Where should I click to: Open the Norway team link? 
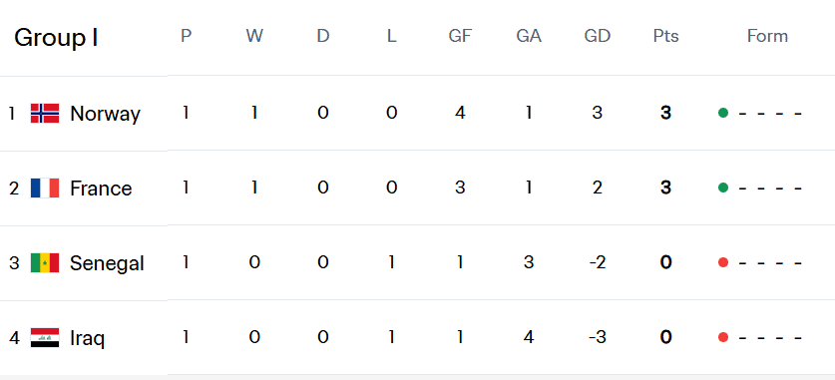105,114
